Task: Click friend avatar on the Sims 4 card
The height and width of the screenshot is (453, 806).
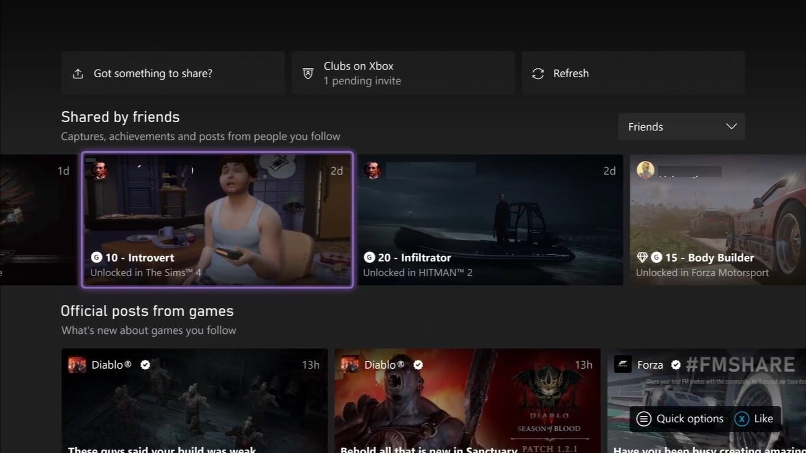Action: 100,170
